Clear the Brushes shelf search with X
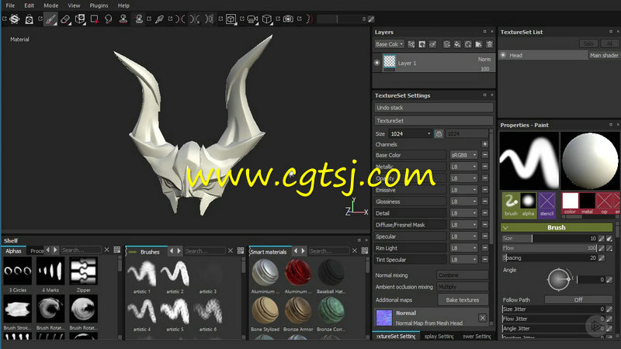The height and width of the screenshot is (349, 621). (x=230, y=251)
